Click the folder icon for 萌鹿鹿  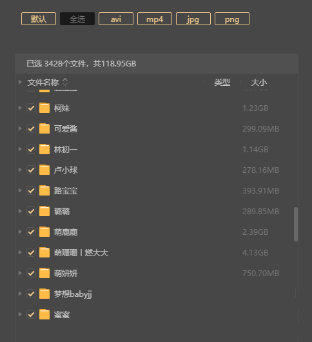coord(44,232)
